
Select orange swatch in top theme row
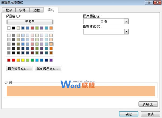click(x=51, y=28)
